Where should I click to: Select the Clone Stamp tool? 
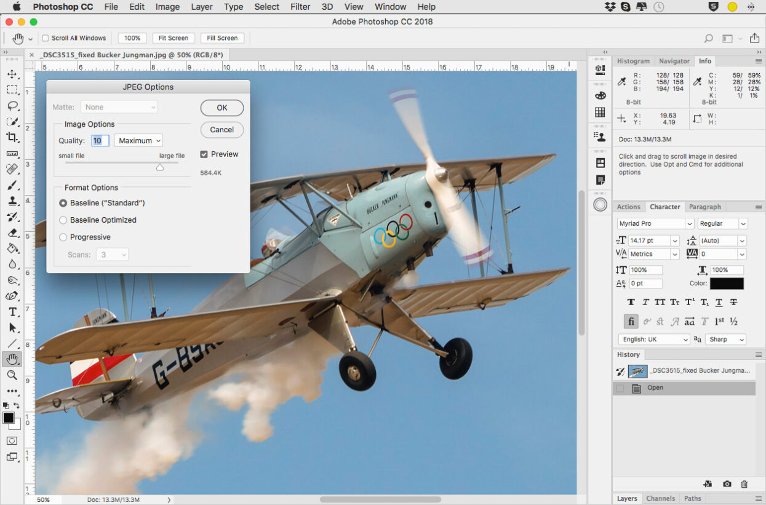click(x=12, y=201)
